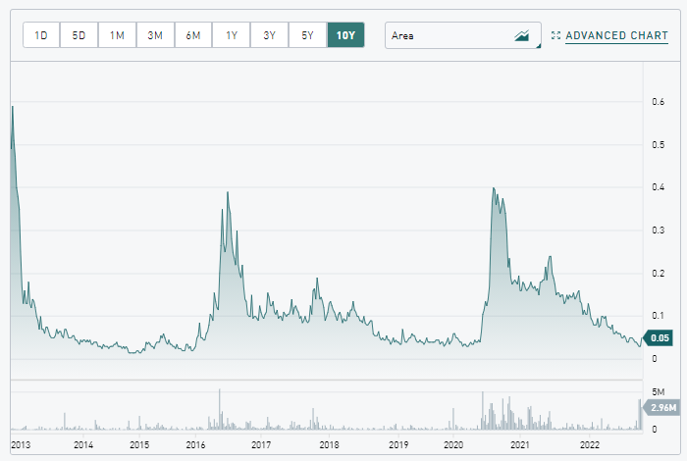The image size is (687, 461).
Task: Show 3Y price history
Action: (269, 35)
